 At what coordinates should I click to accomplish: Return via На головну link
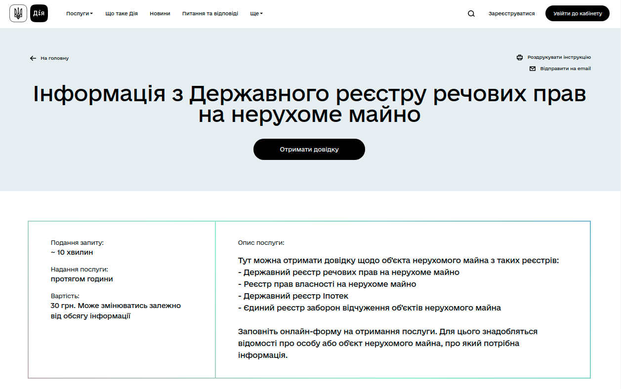click(x=55, y=58)
